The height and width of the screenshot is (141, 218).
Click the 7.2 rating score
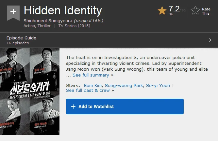[x=174, y=9]
